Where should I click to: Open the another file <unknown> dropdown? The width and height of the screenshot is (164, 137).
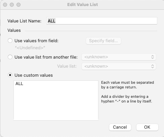click(119, 57)
